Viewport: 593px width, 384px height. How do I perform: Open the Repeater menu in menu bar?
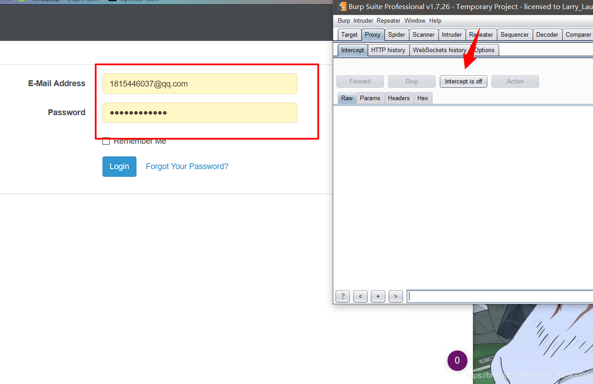point(389,21)
